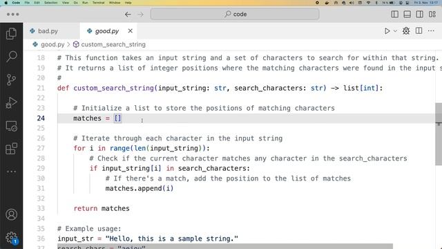Close the good.py tab
The width and height of the screenshot is (442, 249).
click(131, 30)
